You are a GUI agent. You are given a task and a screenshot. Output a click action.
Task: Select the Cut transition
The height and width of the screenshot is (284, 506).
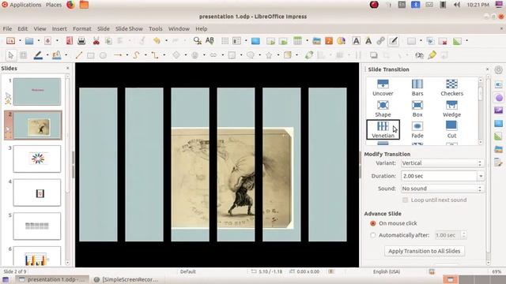tap(451, 129)
